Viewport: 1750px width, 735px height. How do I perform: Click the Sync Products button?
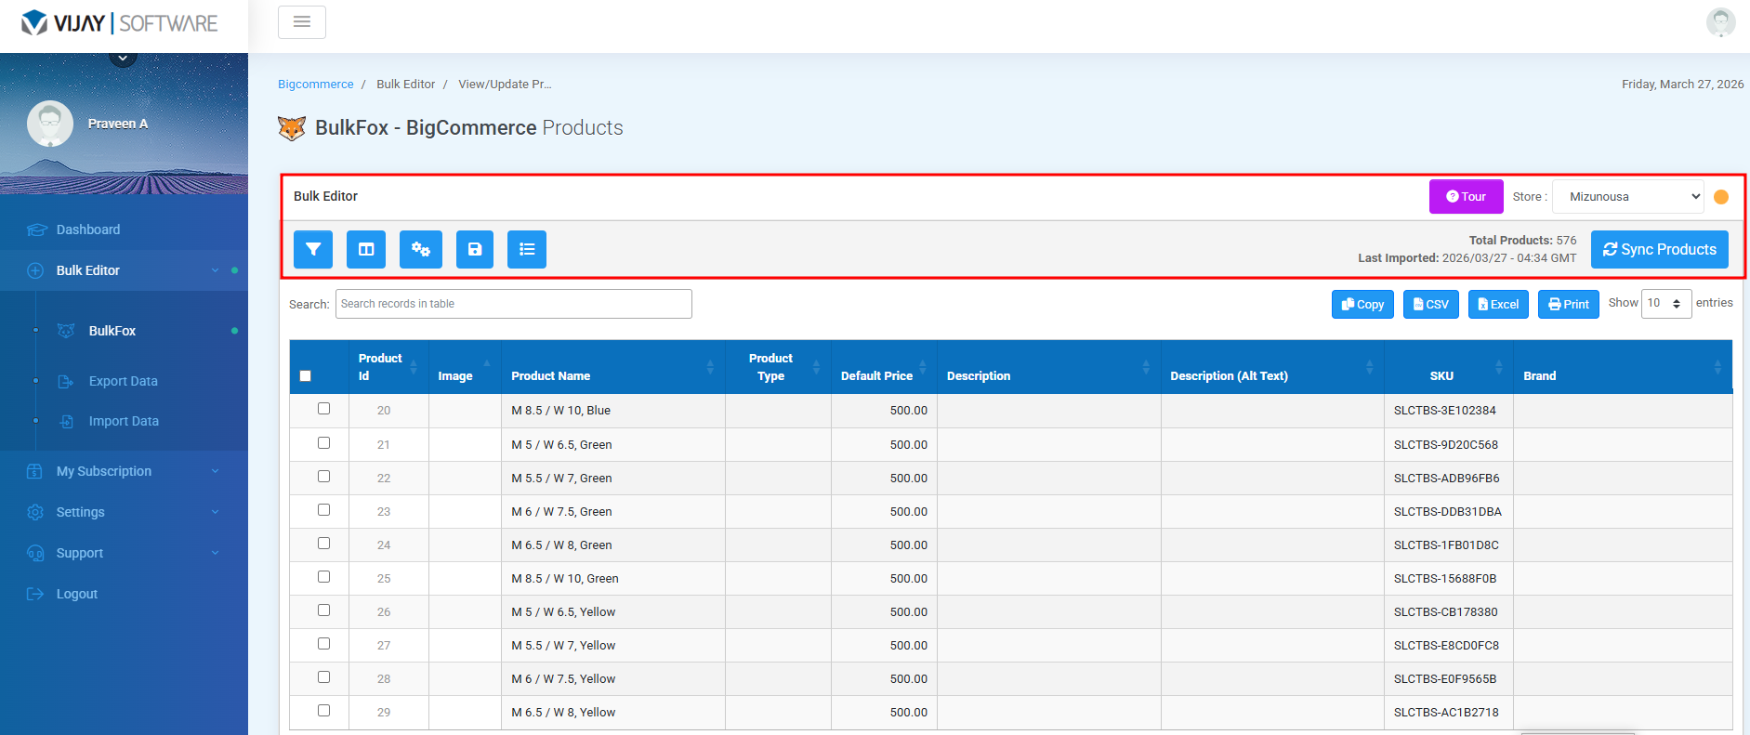(x=1660, y=249)
